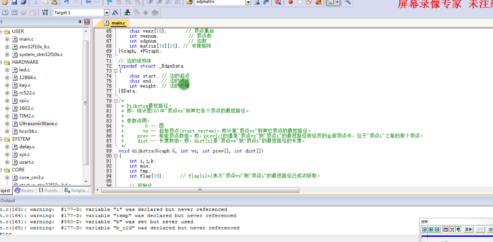Insert a red breakpoint

point(291,2)
